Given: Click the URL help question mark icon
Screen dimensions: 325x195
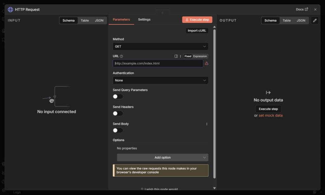Looking at the screenshot, I should (122, 56).
